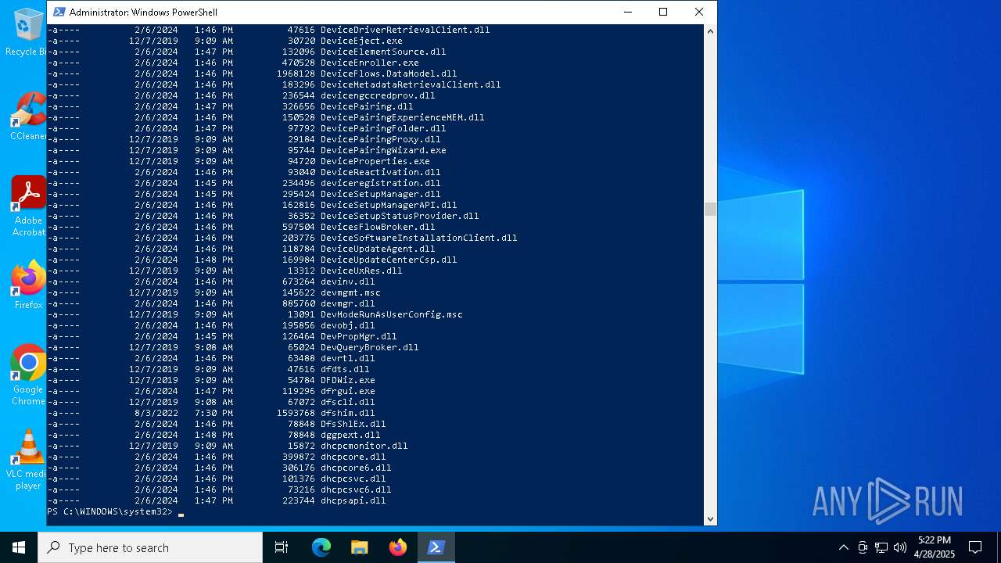
Task: Select the file size value 1593768
Action: click(x=296, y=413)
